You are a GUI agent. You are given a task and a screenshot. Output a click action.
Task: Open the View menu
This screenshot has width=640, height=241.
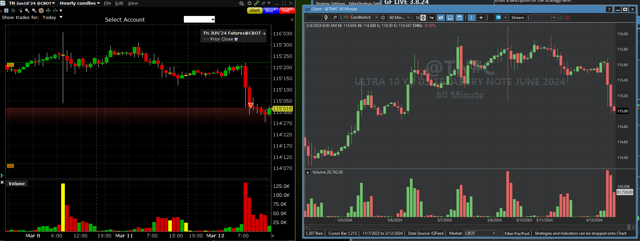tap(133, 3)
